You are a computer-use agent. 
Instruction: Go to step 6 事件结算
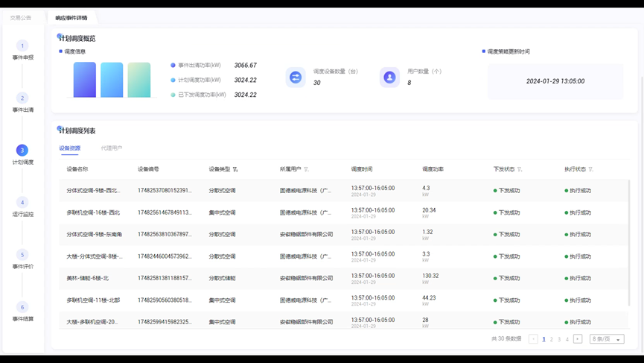click(22, 312)
